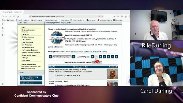Click the tab actions icon left of back arrow
Image resolution: width=183 pixels, height=103 pixels.
(3, 17)
